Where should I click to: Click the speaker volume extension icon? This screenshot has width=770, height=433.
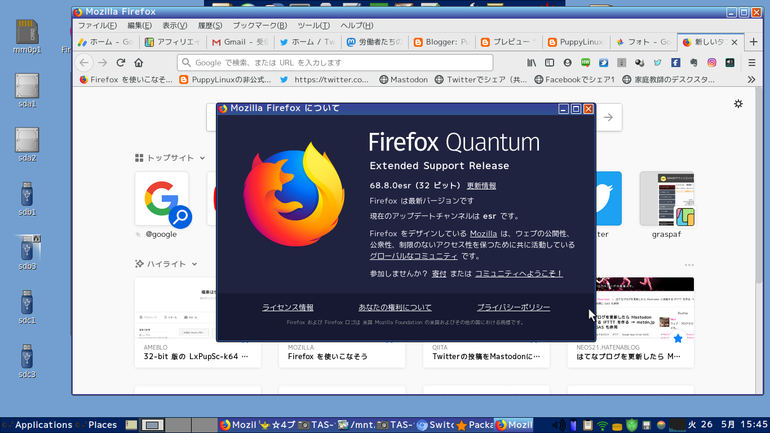pos(730,63)
